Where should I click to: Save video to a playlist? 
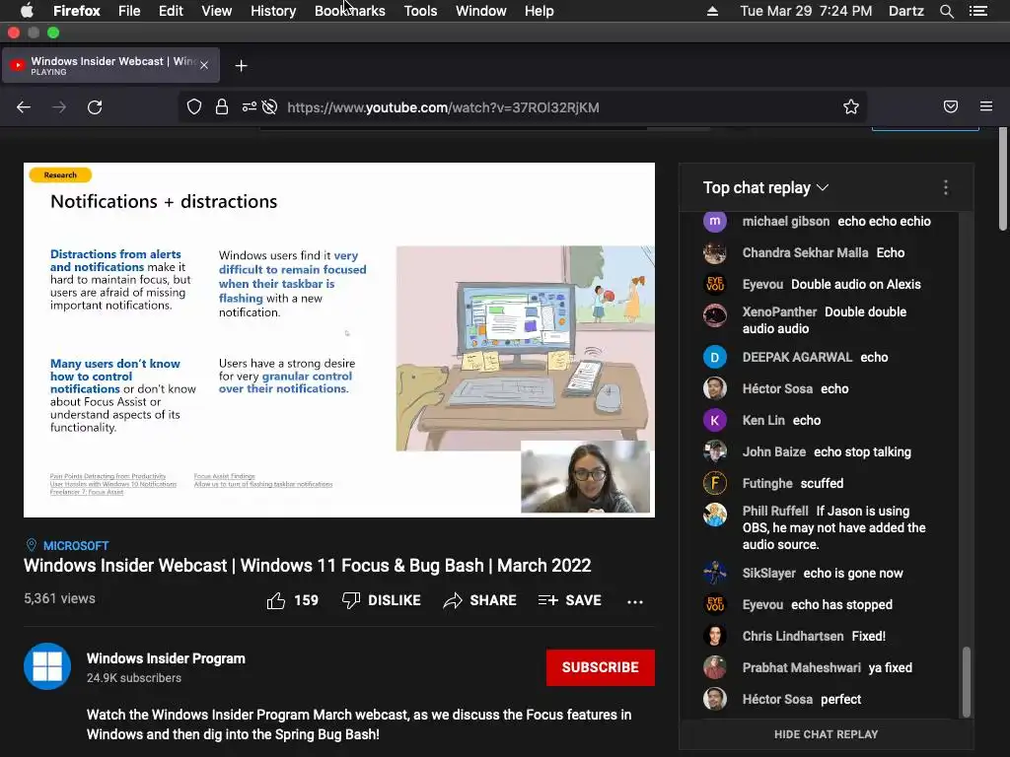[569, 600]
